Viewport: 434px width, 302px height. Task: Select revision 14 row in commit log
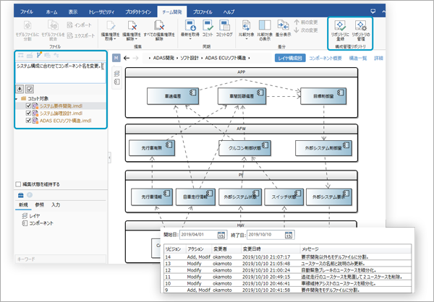click(288, 257)
